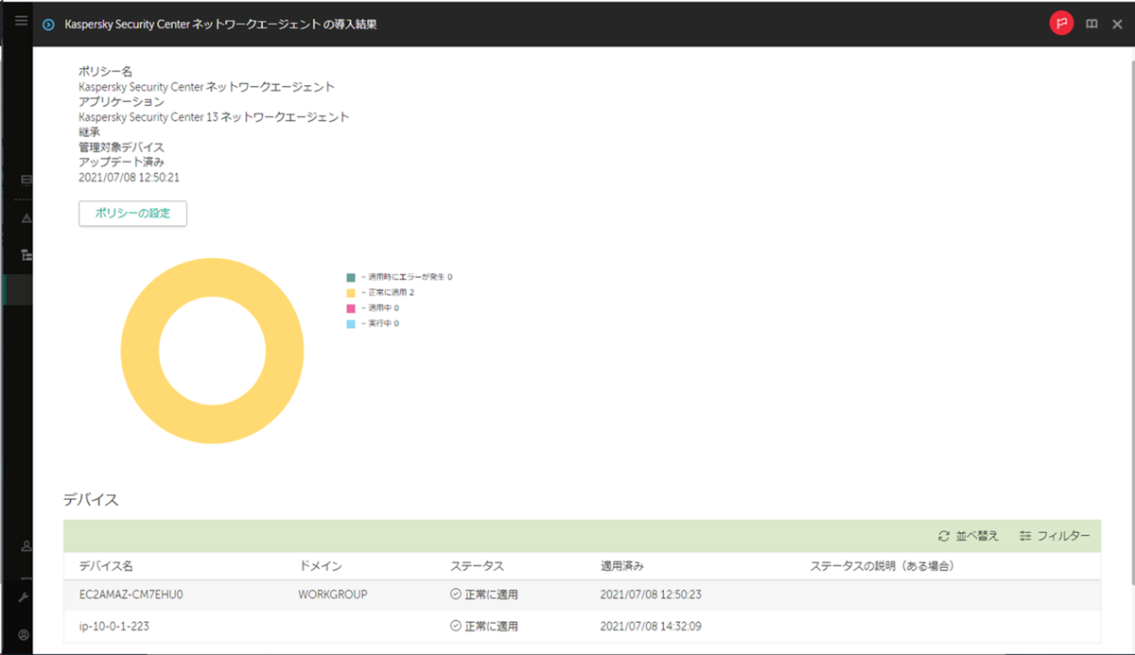
Task: Click the teal 適用時にエラーが発生 legend swatch
Action: pyautogui.click(x=350, y=278)
